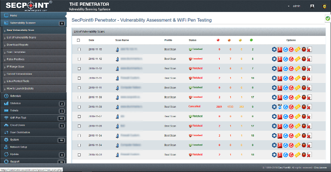Click the shield icon in the top bar
Viewport: 331px width, 172px height.
point(325,6)
